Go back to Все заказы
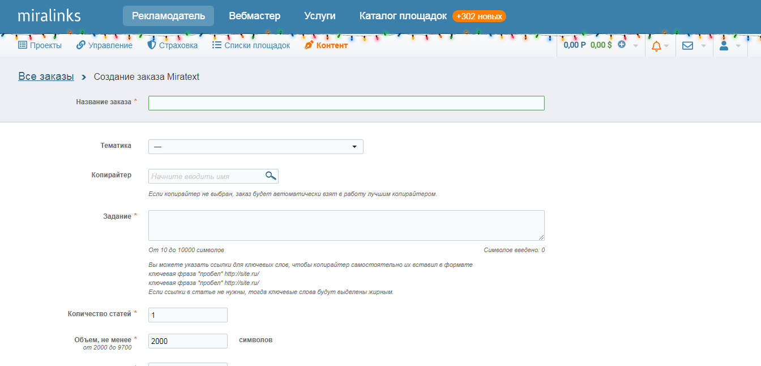 [46, 76]
